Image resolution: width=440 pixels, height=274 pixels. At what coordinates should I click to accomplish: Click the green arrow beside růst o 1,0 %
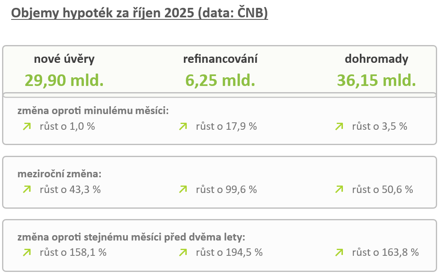pyautogui.click(x=27, y=126)
